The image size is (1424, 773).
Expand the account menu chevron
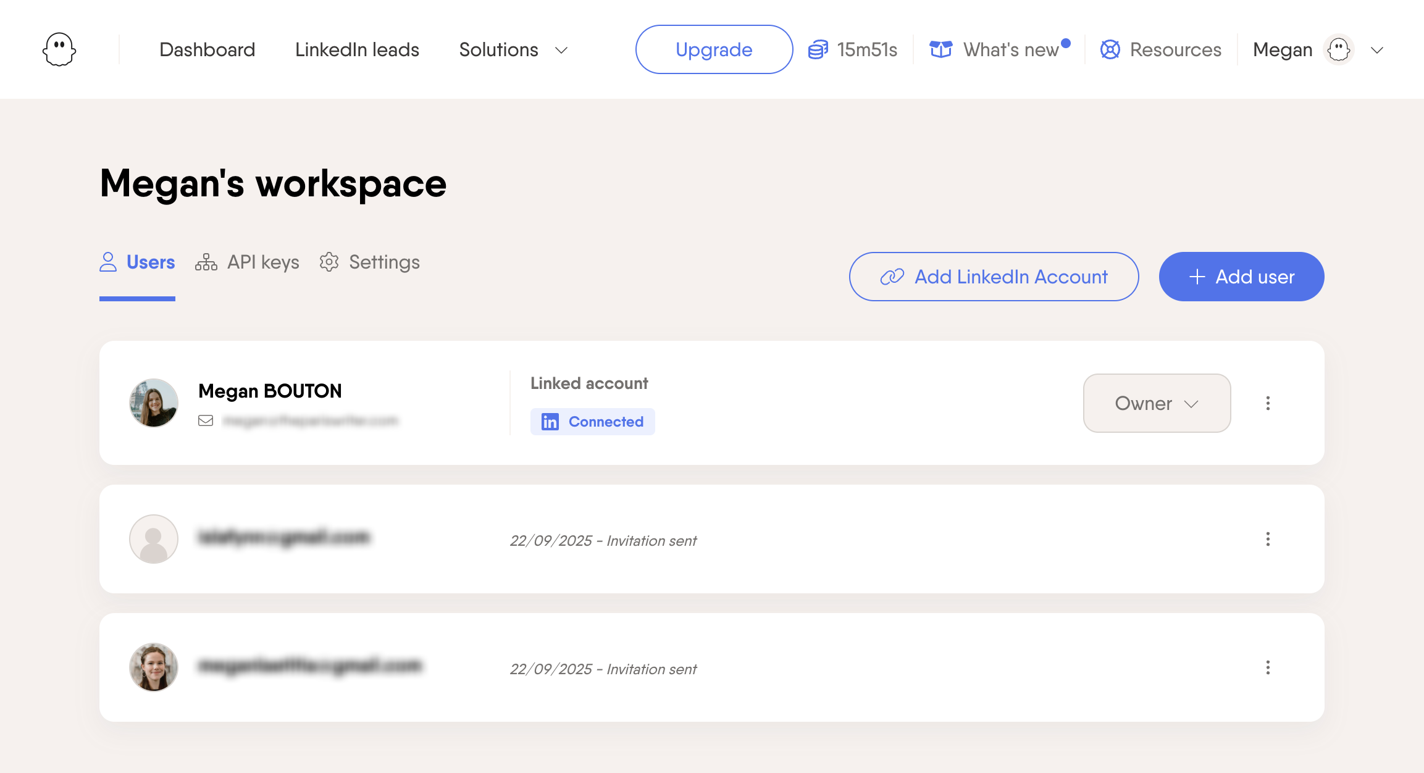pyautogui.click(x=1377, y=50)
